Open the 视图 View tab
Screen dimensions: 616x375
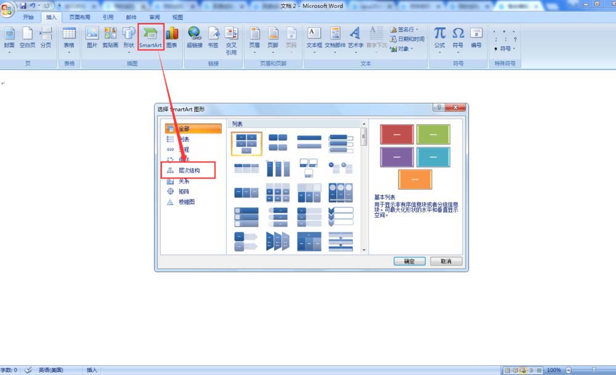[177, 17]
